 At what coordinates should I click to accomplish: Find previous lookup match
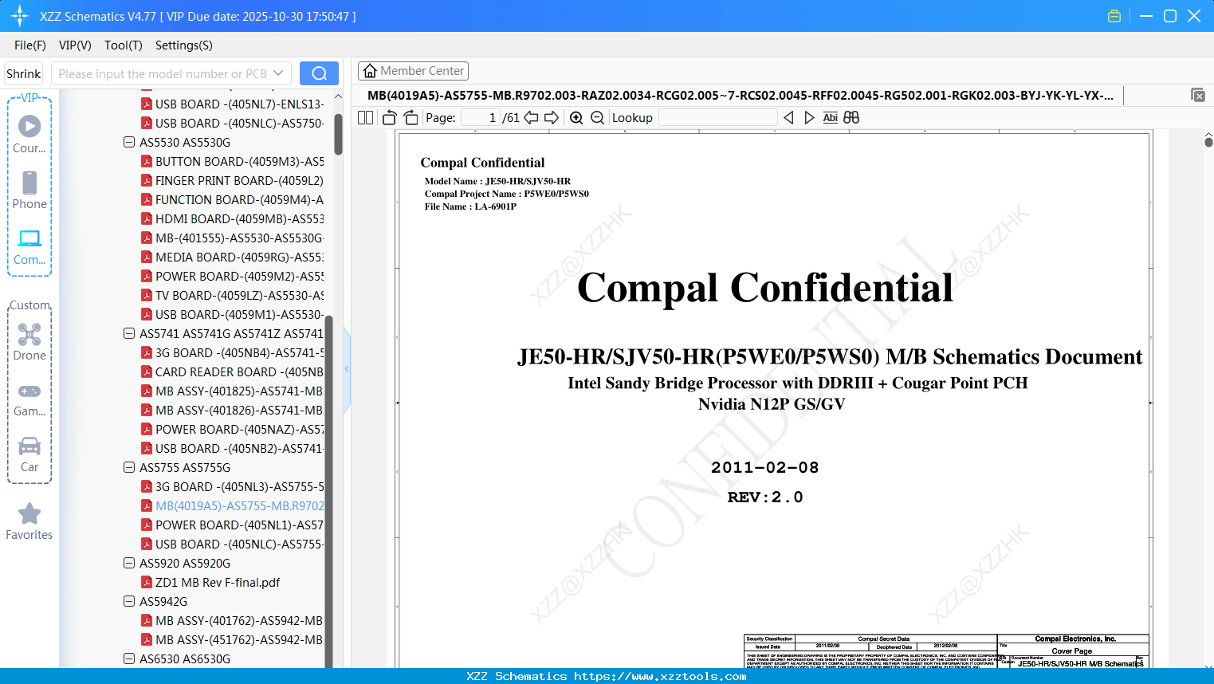(x=788, y=117)
